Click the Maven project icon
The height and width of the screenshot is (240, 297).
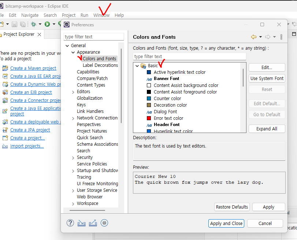pyautogui.click(x=5, y=68)
